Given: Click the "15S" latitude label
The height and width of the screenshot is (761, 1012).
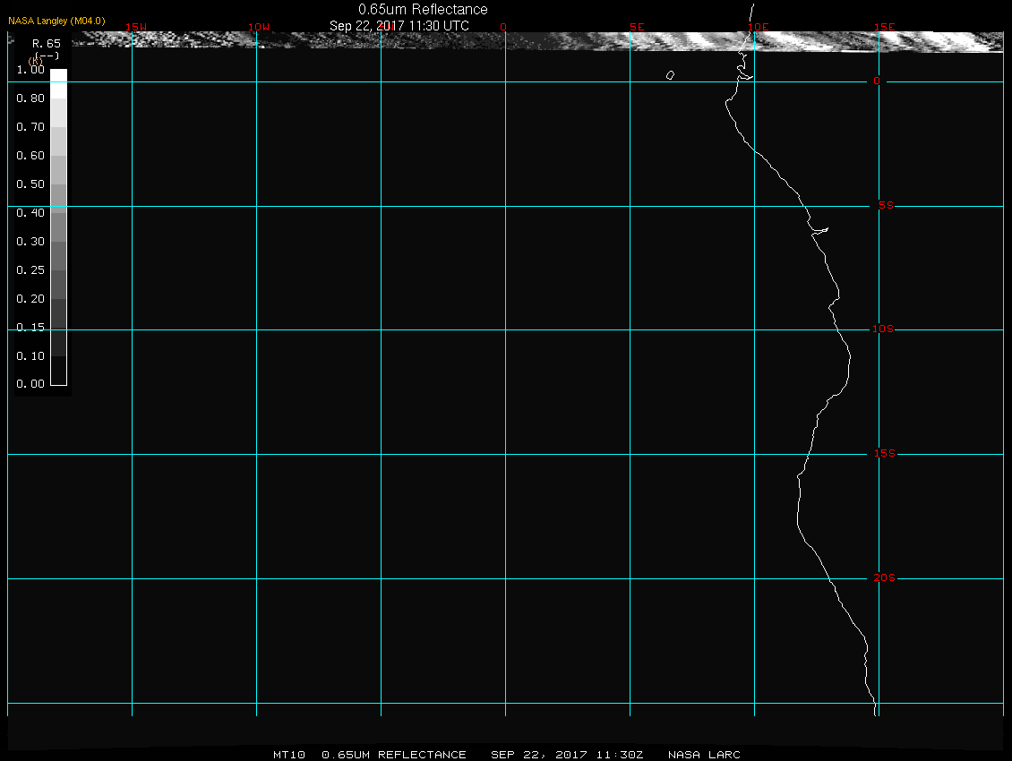Looking at the screenshot, I should click(x=885, y=453).
